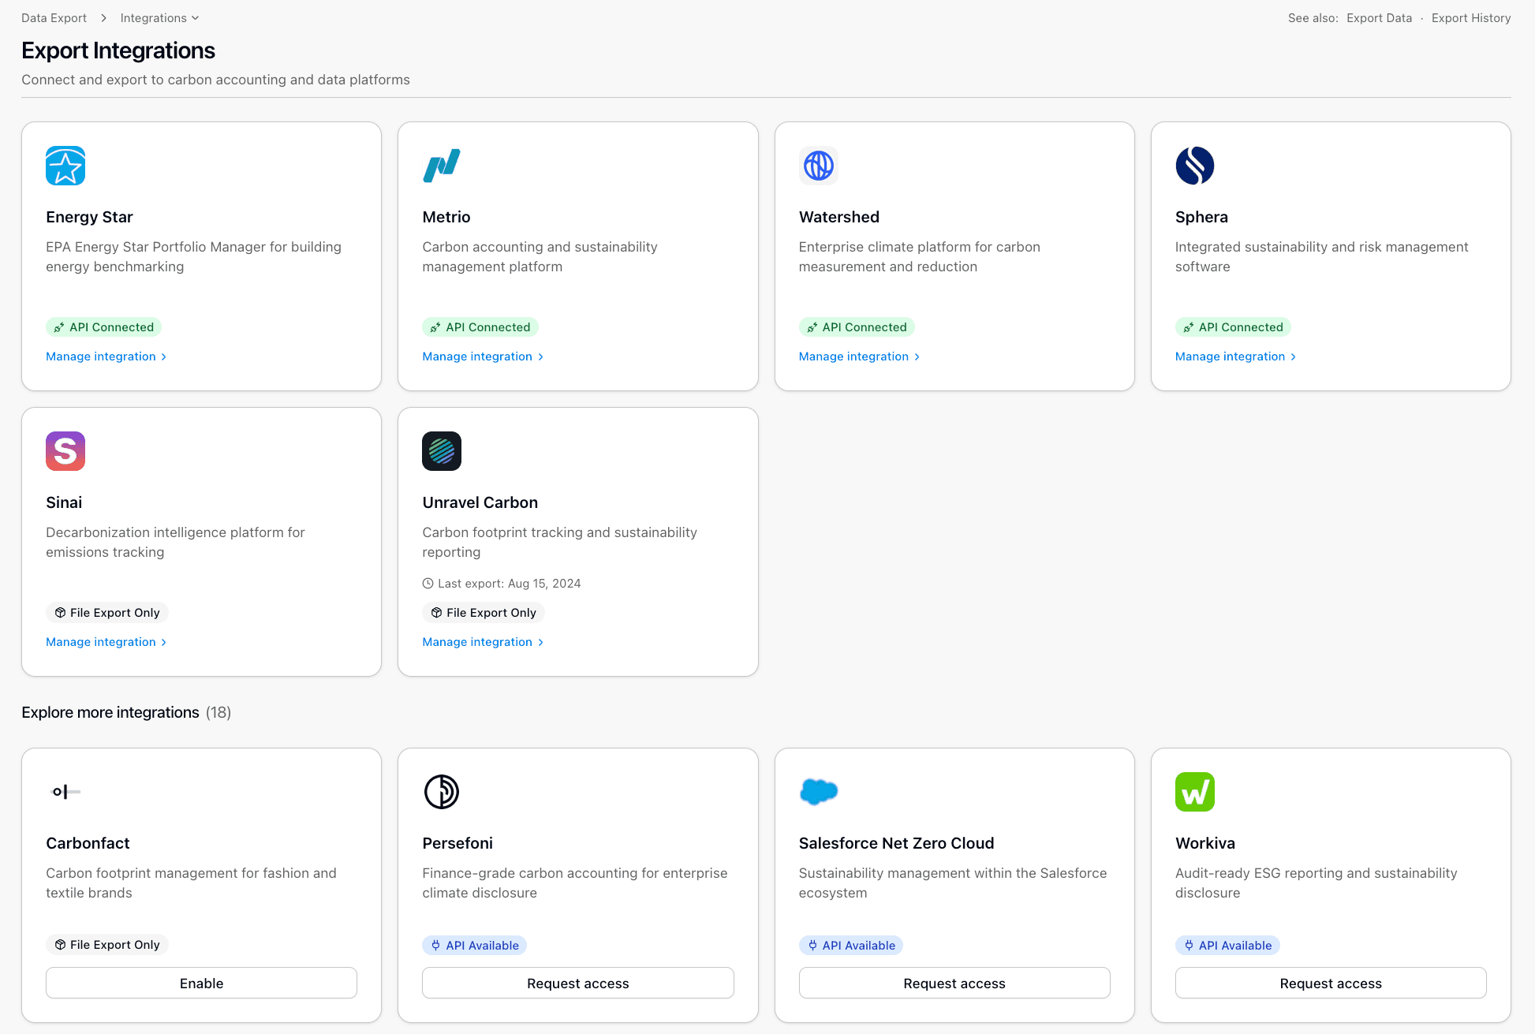This screenshot has width=1535, height=1034.
Task: Click the Carbonfact logo icon
Action: pos(65,792)
